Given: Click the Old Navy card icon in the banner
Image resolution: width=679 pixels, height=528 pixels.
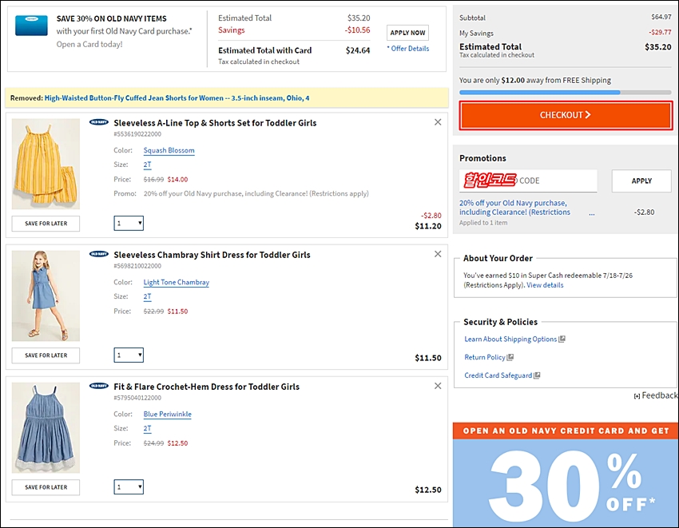Looking at the screenshot, I should click(31, 25).
